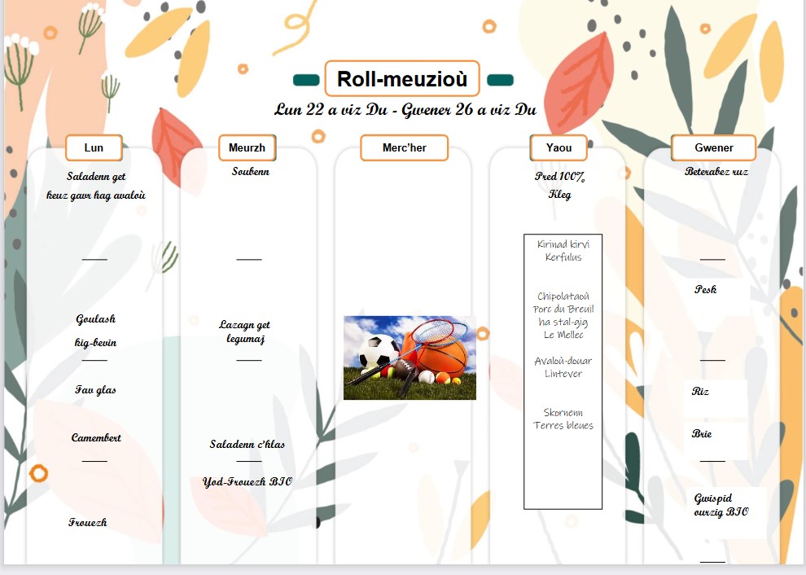
Task: Click the teal pill left of title
Action: coord(306,80)
